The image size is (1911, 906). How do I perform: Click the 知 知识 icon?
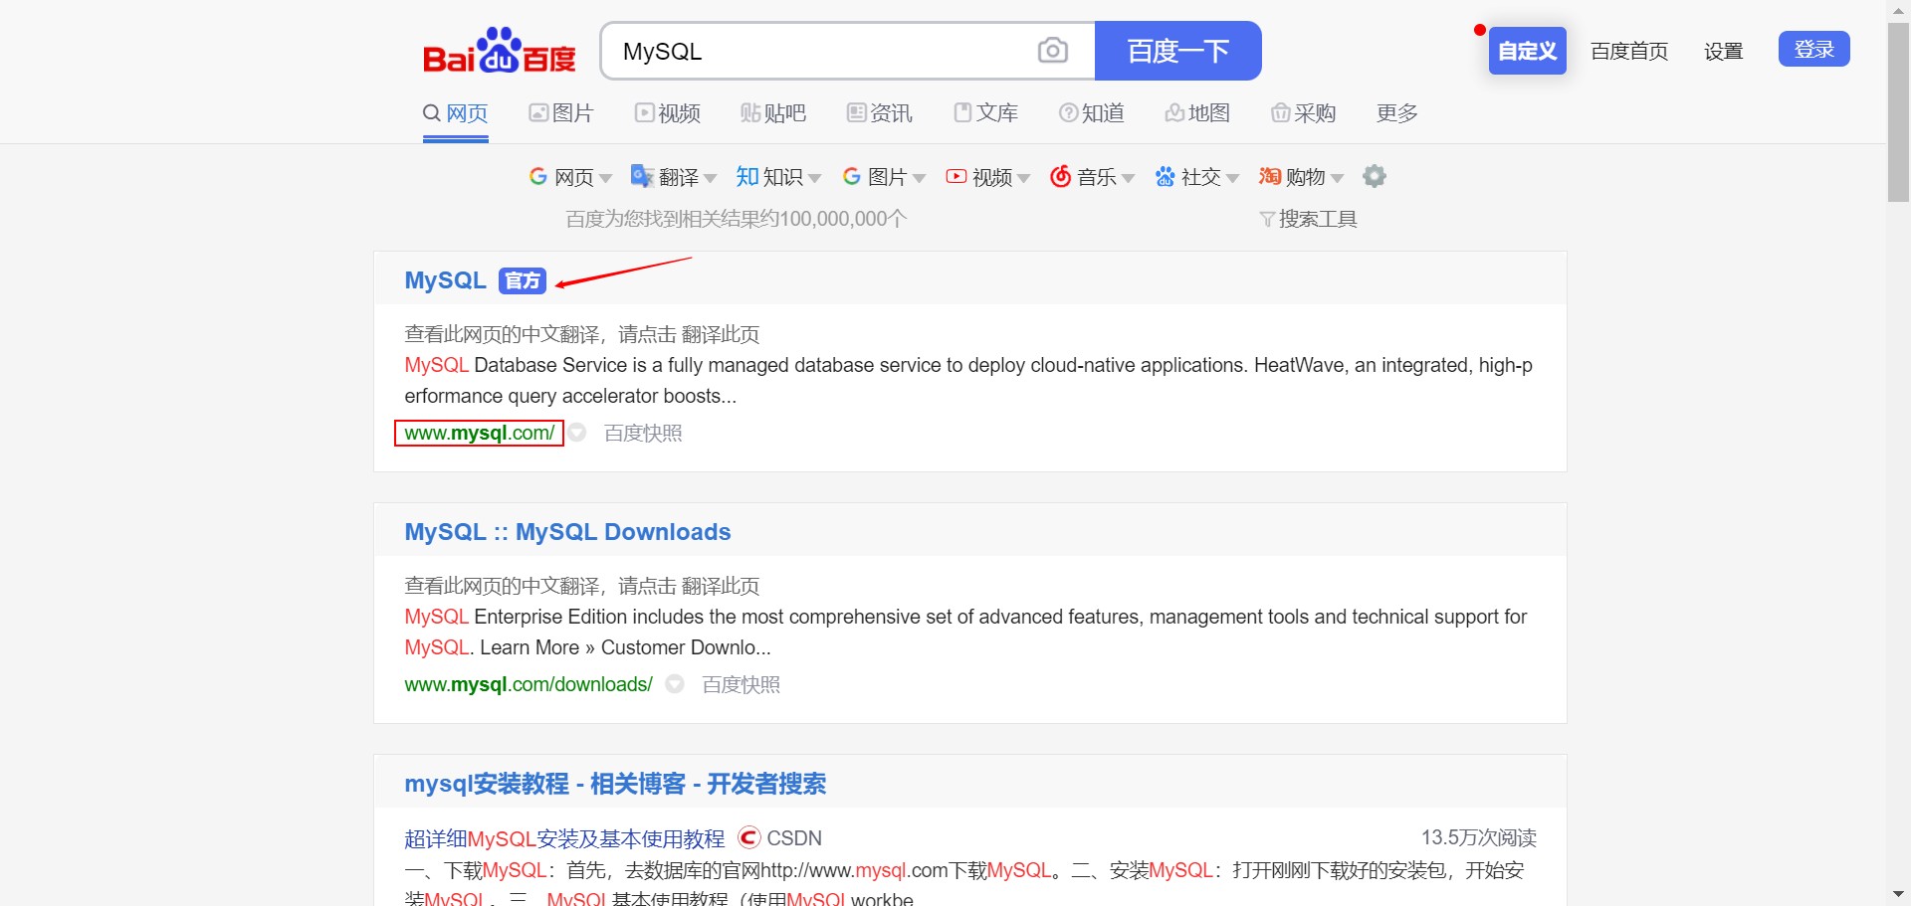(746, 176)
